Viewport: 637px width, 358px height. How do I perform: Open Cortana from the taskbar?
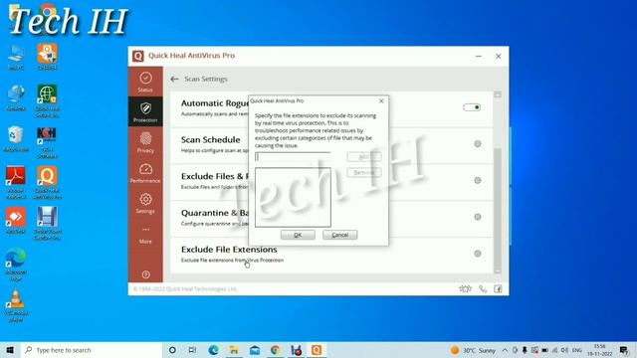[172, 350]
